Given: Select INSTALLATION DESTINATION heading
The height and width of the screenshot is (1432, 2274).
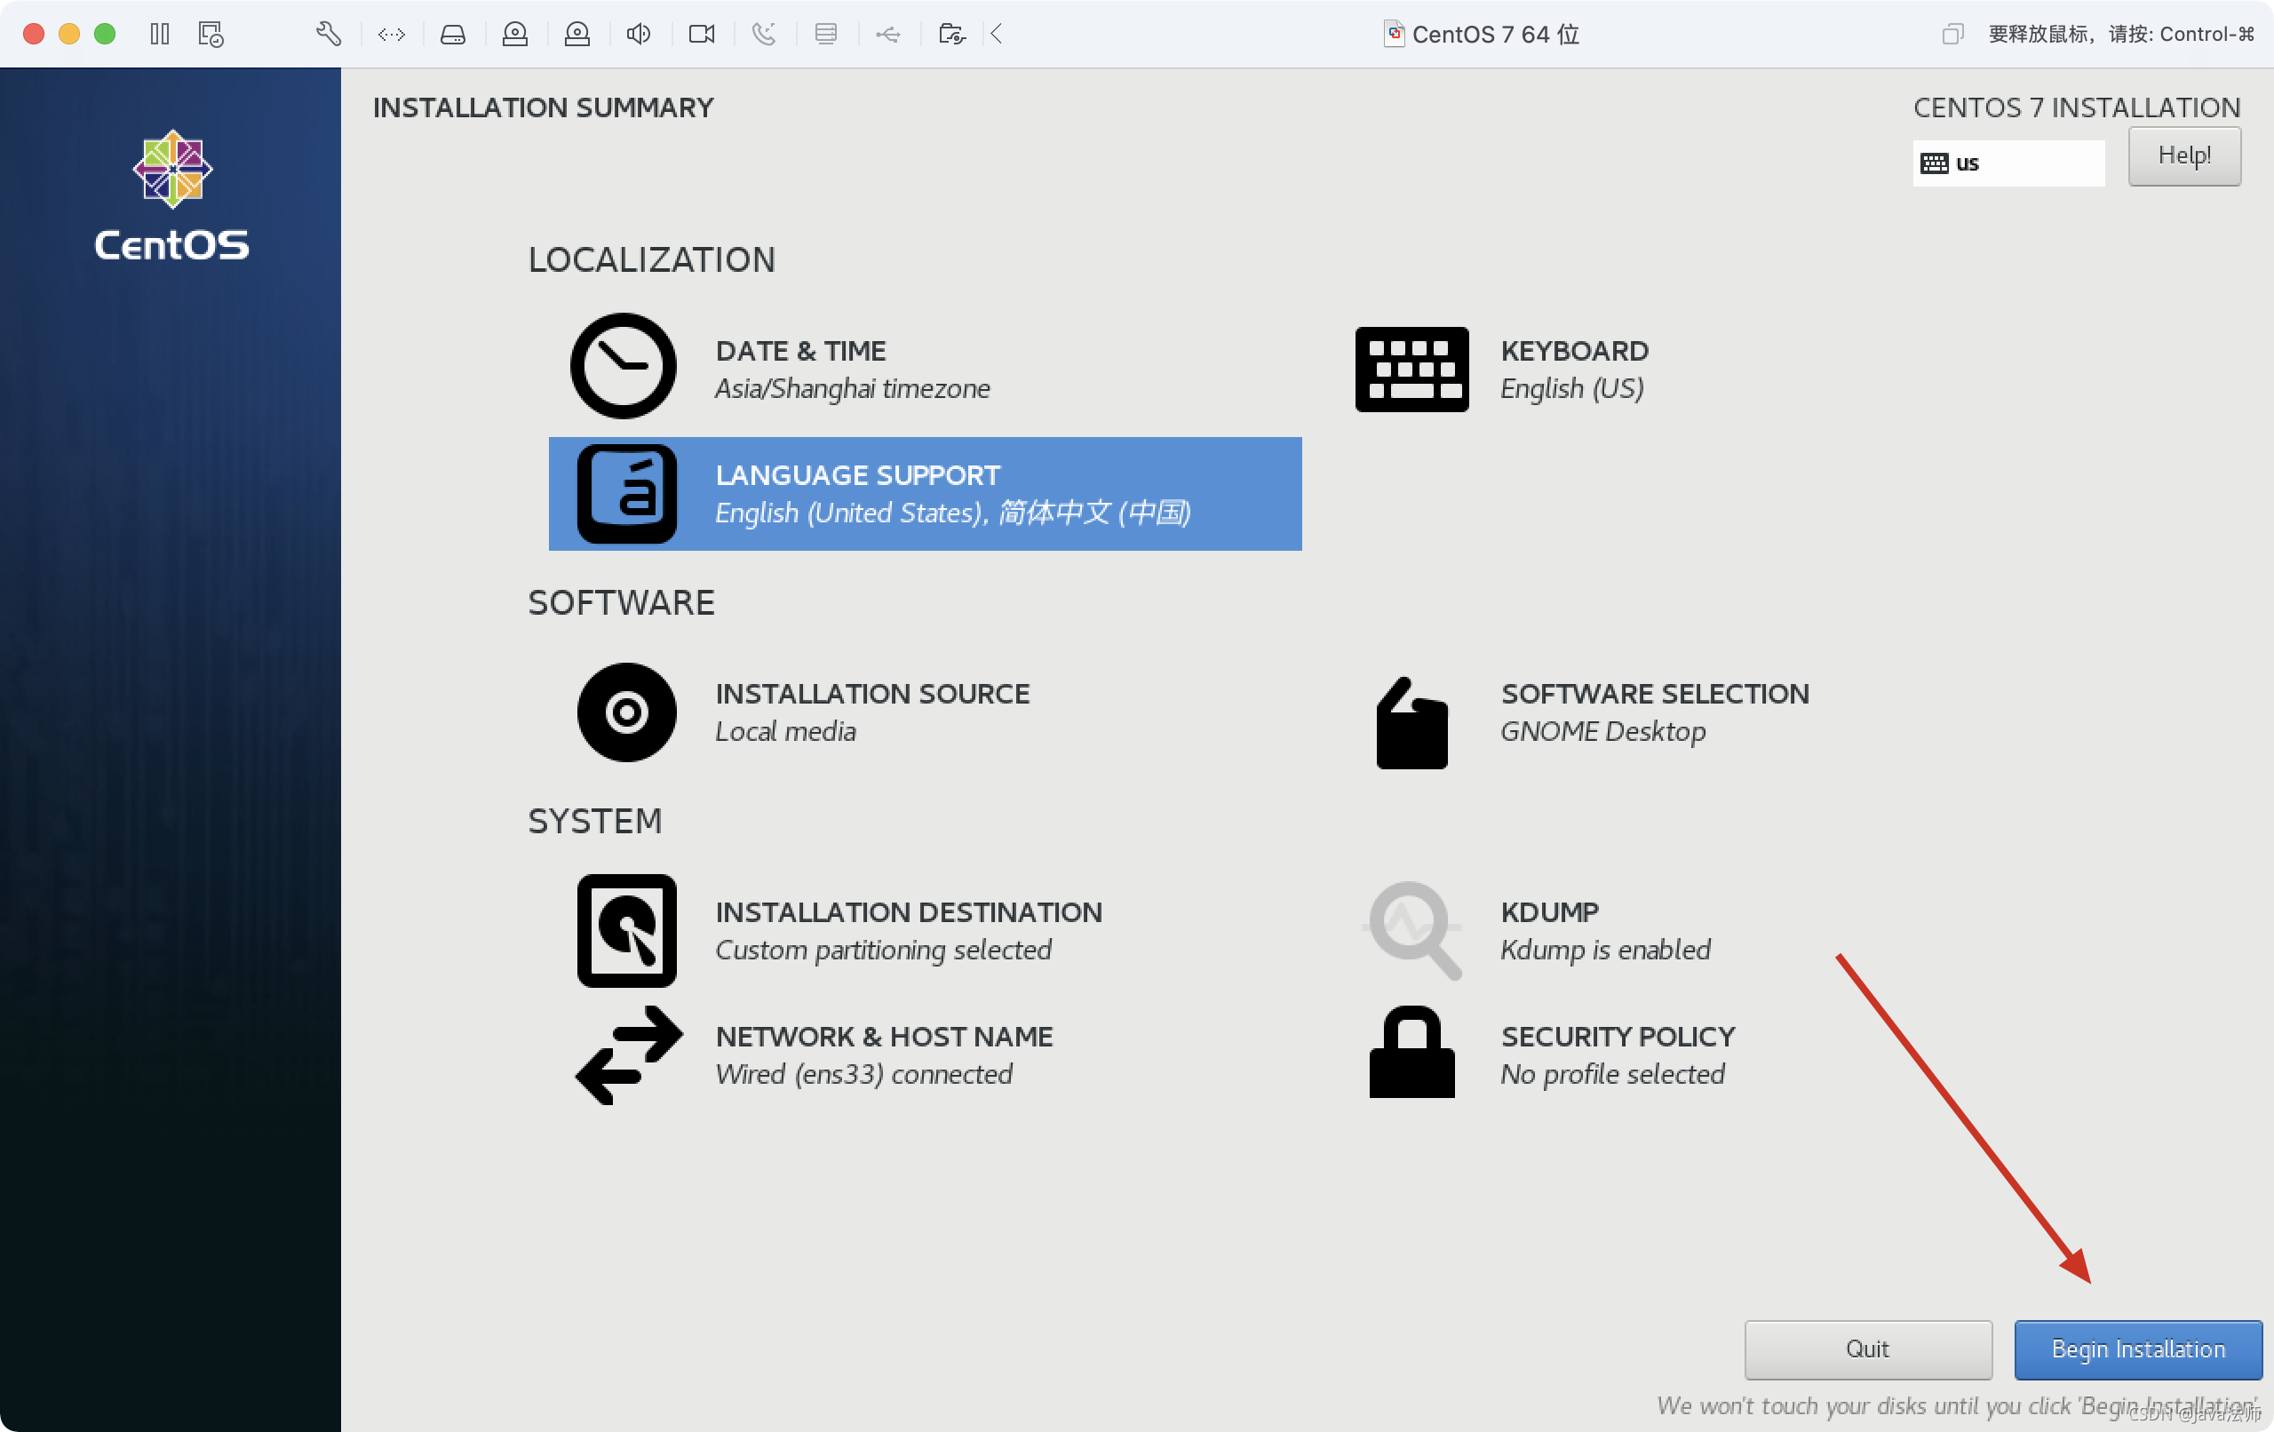Looking at the screenshot, I should 909,912.
